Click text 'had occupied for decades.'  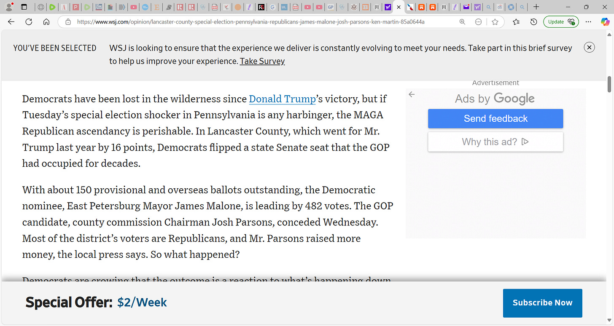(x=81, y=163)
